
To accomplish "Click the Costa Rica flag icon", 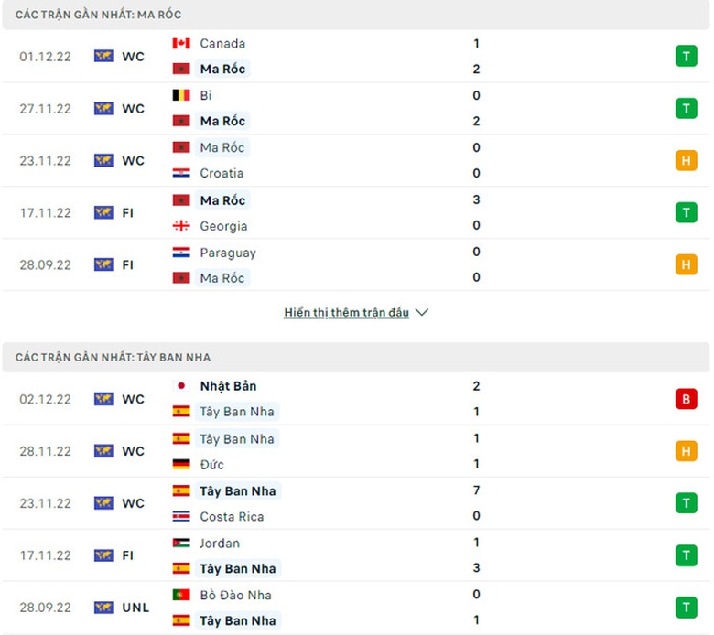I will pyautogui.click(x=181, y=516).
